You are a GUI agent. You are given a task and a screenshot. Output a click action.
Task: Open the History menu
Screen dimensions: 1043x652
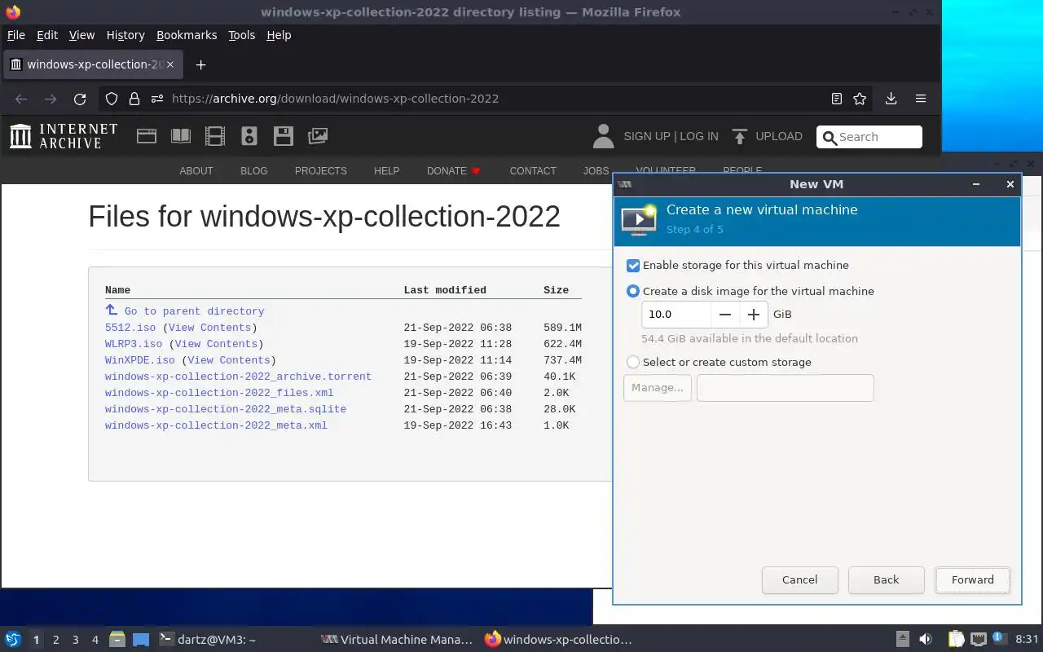point(125,35)
